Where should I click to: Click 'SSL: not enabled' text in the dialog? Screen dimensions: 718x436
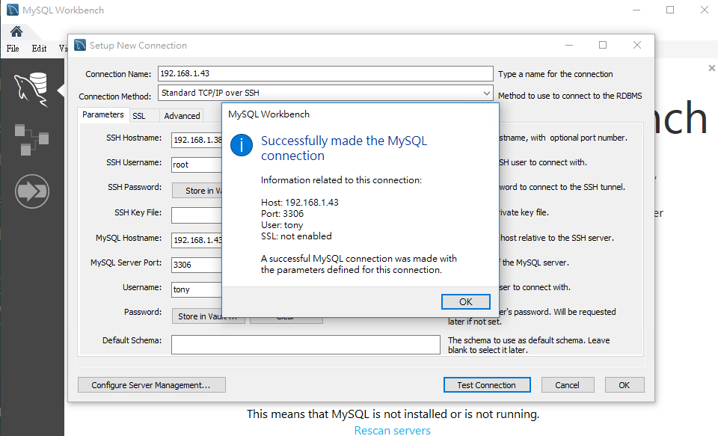(x=296, y=236)
